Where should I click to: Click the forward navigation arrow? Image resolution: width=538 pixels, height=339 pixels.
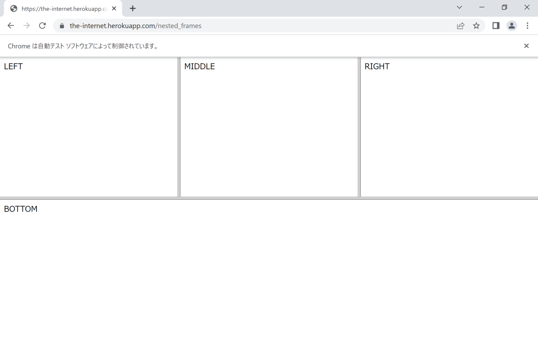point(27,26)
